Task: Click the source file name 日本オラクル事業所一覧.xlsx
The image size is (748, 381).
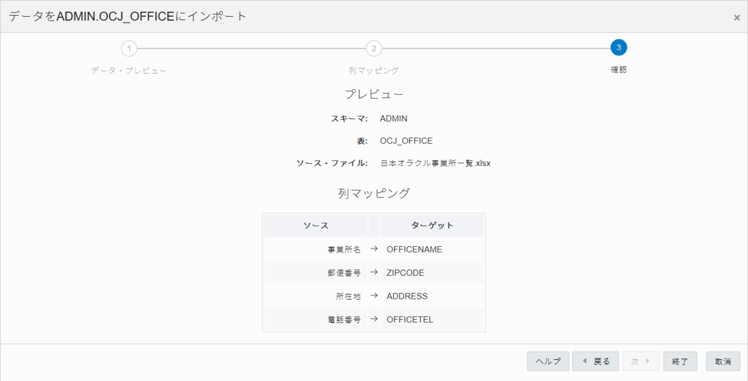Action: point(436,163)
